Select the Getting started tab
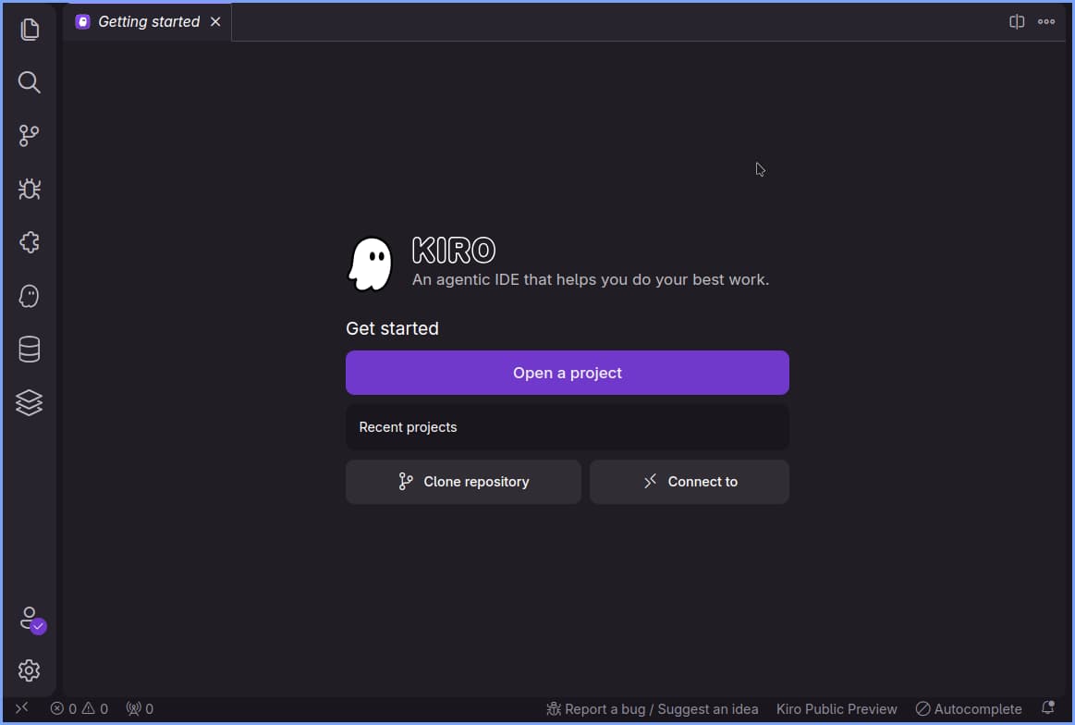 click(x=148, y=21)
